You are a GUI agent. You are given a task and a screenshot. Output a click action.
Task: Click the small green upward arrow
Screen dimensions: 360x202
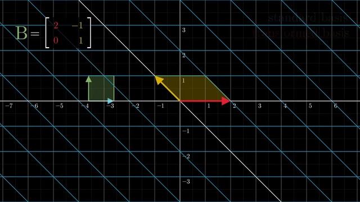coord(89,89)
